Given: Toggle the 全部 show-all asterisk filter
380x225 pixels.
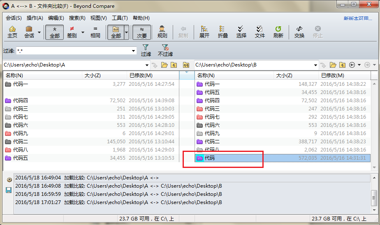Looking at the screenshot, I should pos(55,32).
